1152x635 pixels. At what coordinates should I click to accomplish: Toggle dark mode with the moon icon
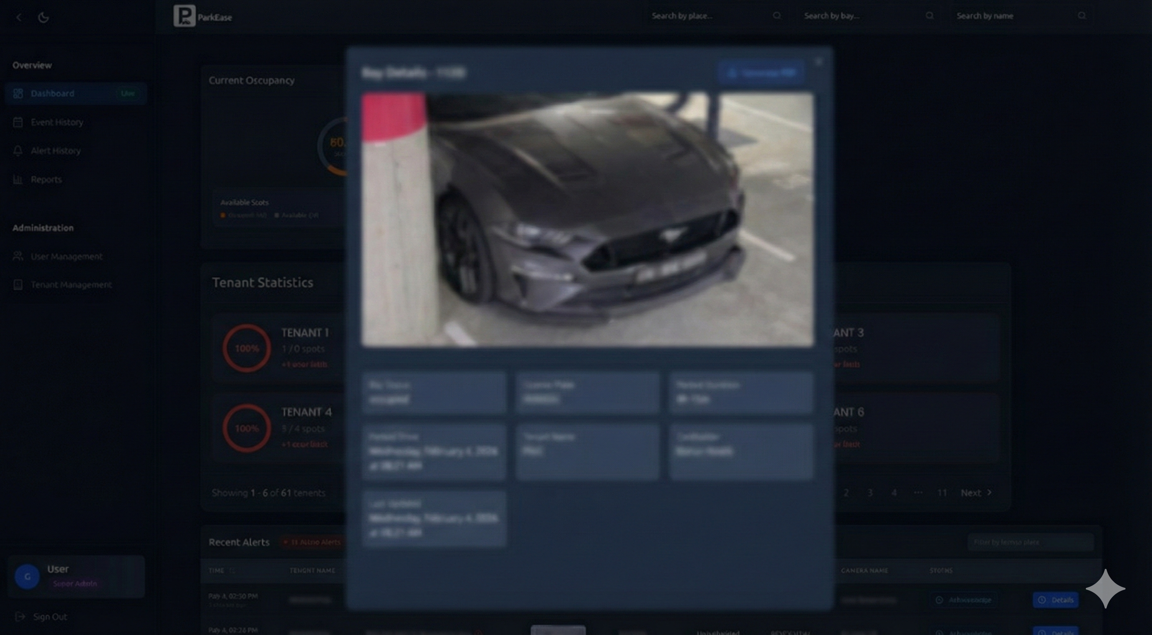coord(43,17)
